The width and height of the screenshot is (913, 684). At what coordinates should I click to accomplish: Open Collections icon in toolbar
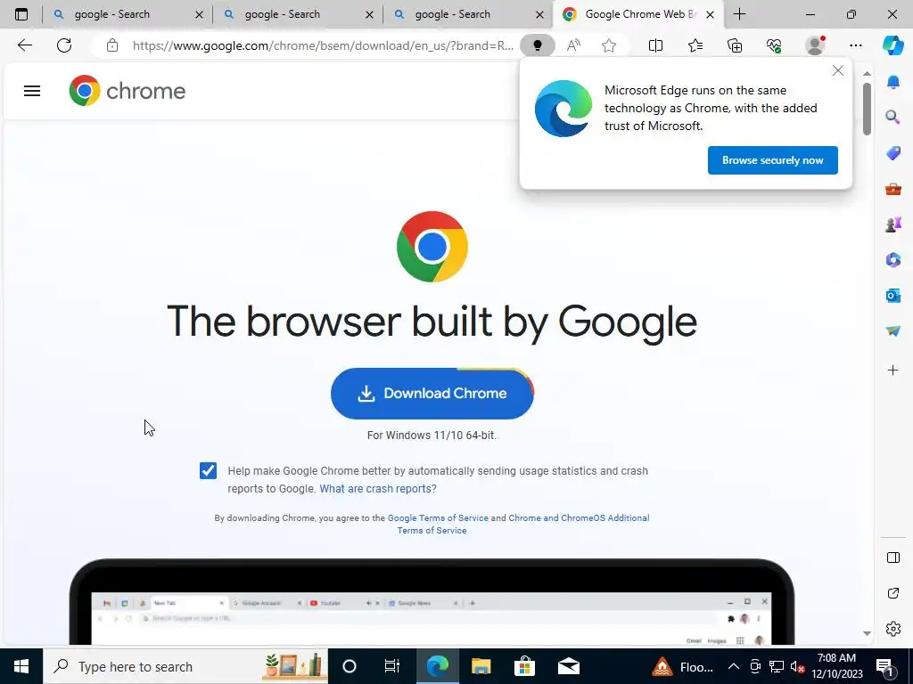[x=735, y=45]
